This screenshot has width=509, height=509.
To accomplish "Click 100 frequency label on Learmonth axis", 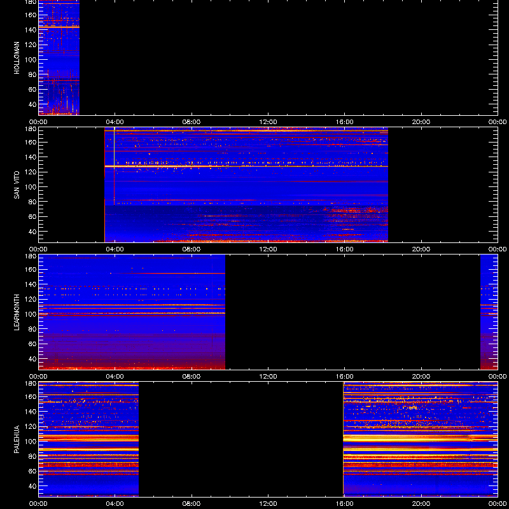I will [x=31, y=314].
